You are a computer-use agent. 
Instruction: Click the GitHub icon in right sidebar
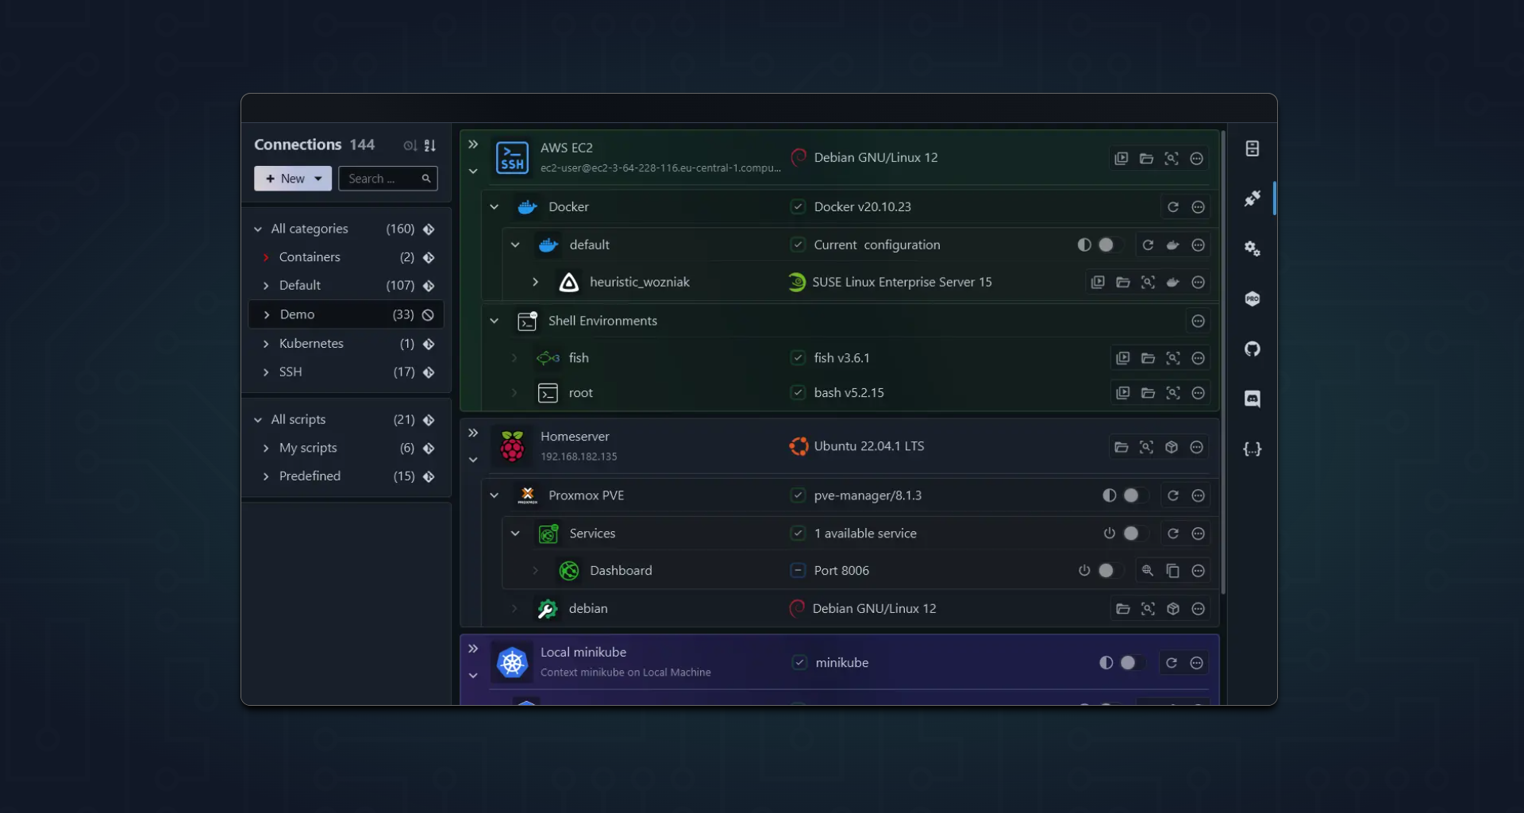click(x=1252, y=349)
